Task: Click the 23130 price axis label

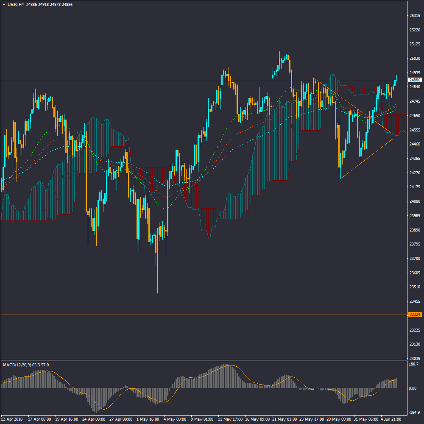Action: point(415,344)
